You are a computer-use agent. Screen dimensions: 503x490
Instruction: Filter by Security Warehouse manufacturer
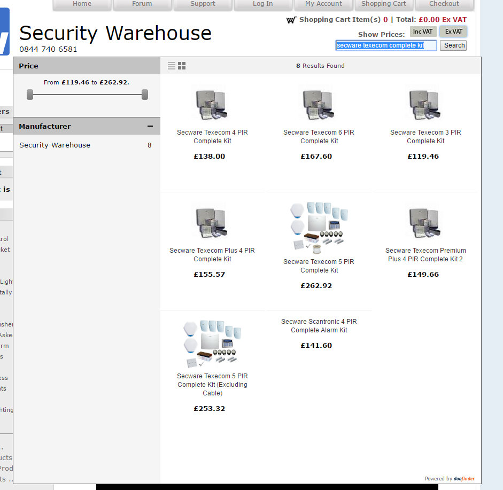tap(55, 145)
